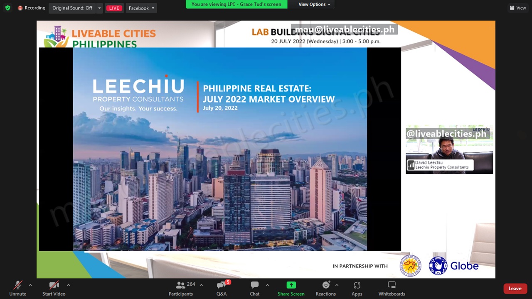532x299 pixels.
Task: Click the red LIVE indicator button
Action: point(114,8)
